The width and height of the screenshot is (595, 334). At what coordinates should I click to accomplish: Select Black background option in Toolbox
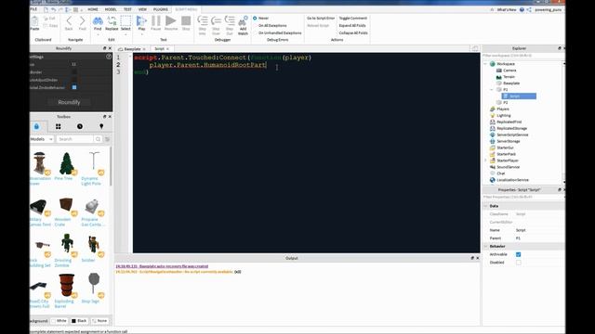79,321
